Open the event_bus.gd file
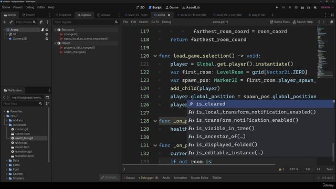Viewport: 336px width, 189px height. coord(24,138)
